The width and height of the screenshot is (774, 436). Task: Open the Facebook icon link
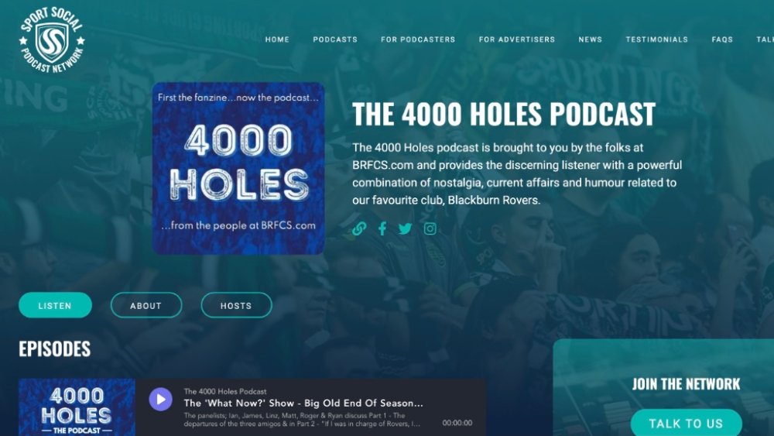point(382,228)
